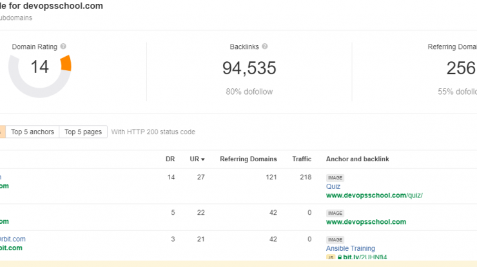Click IMAGE tag above www.devopsschool.com row
This screenshot has height=267, width=477.
[335, 213]
